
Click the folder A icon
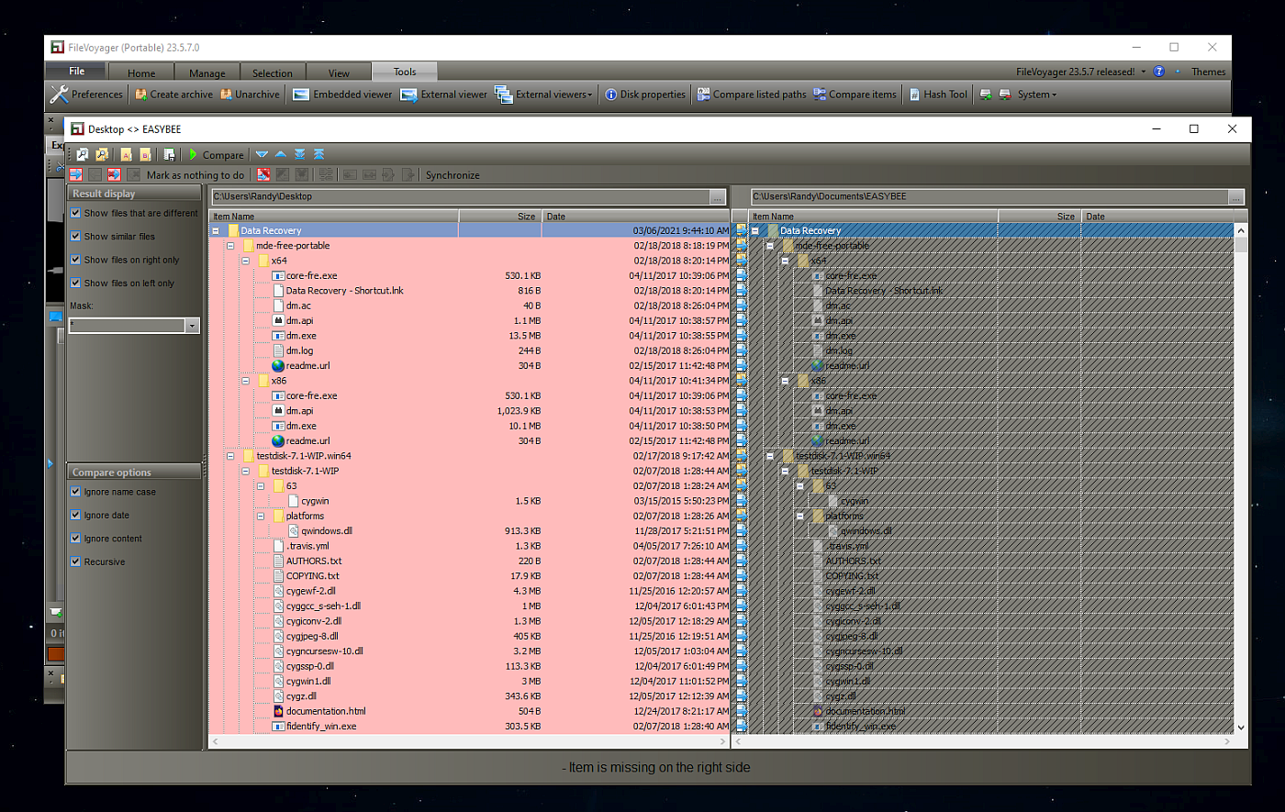127,154
